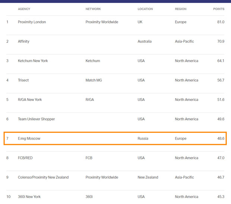
Task: Click the Trisect agency name
Action: point(23,80)
